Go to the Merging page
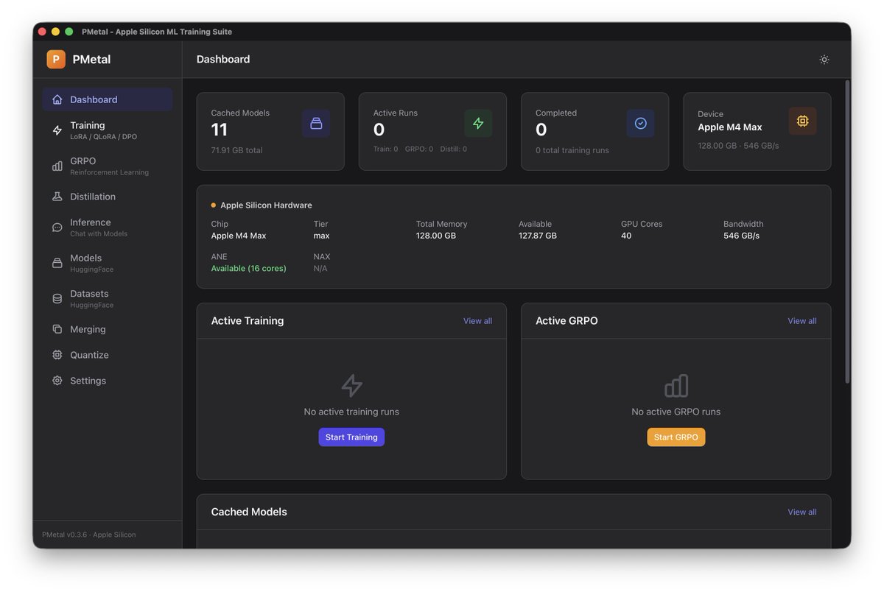The width and height of the screenshot is (884, 592). (107, 329)
